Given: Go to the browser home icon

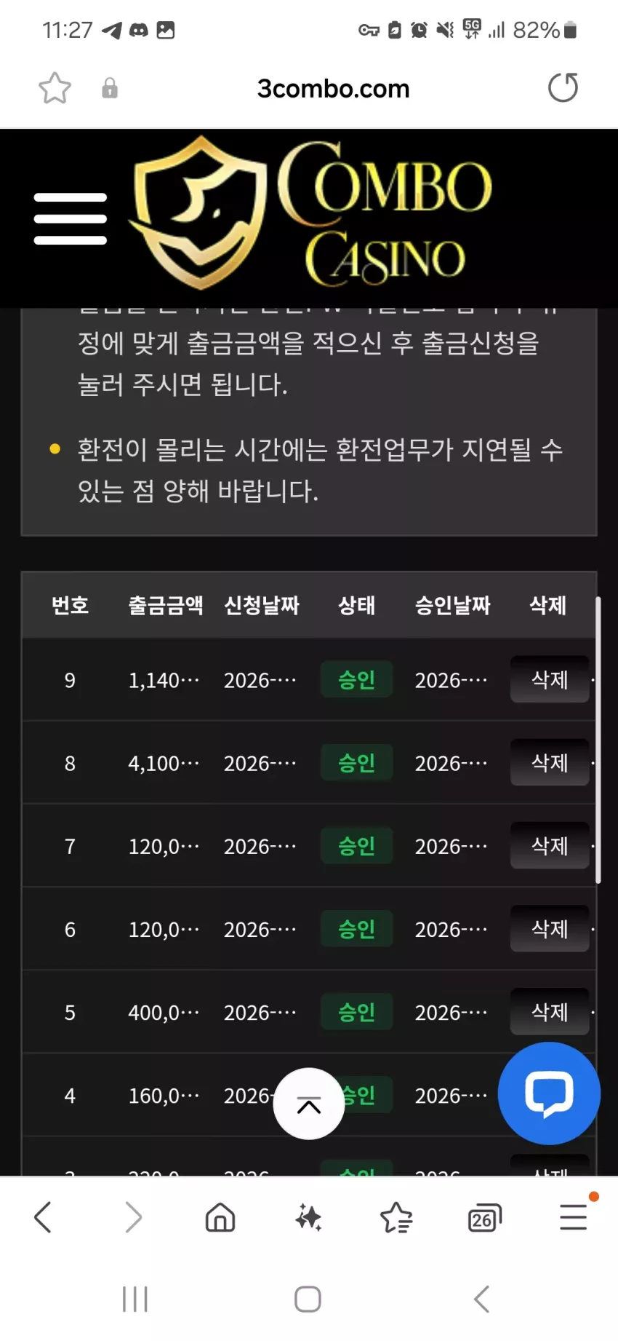Looking at the screenshot, I should tap(220, 1217).
